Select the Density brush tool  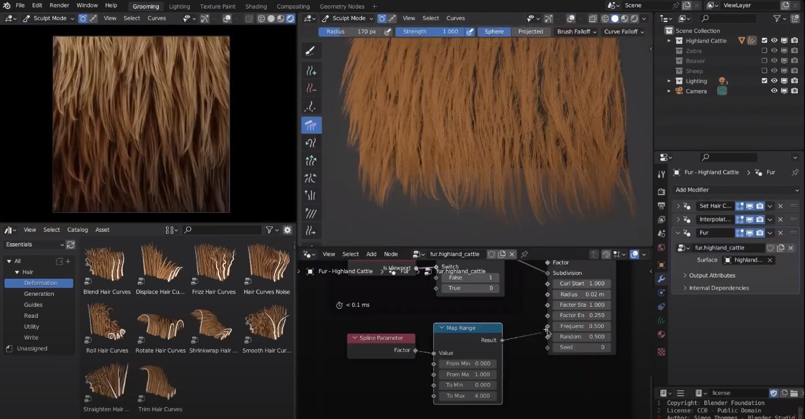pyautogui.click(x=311, y=107)
